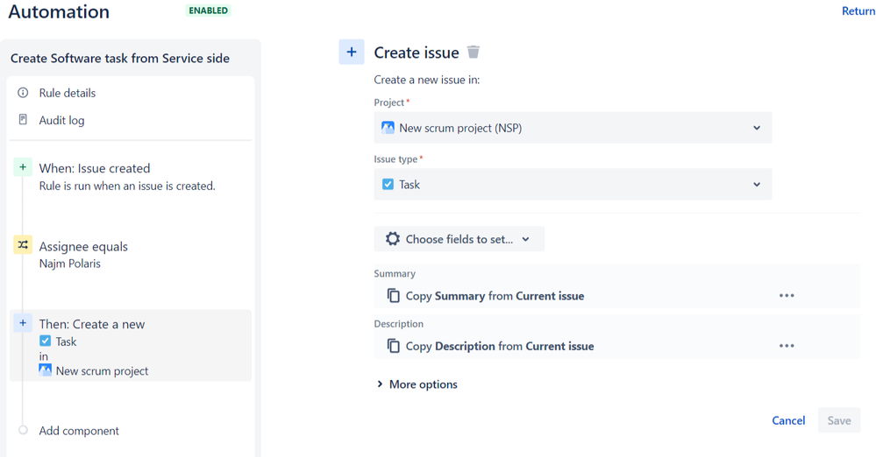This screenshot has height=457, width=876.
Task: Click the Rule details info icon
Action: 24,93
